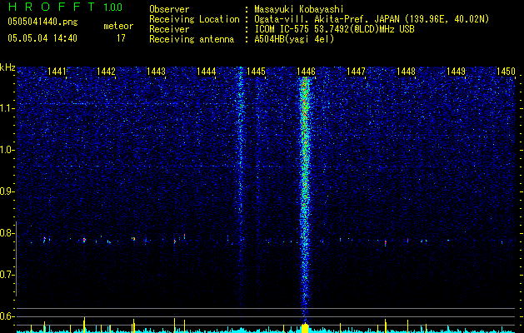Click the 1447 time axis label

356,71
